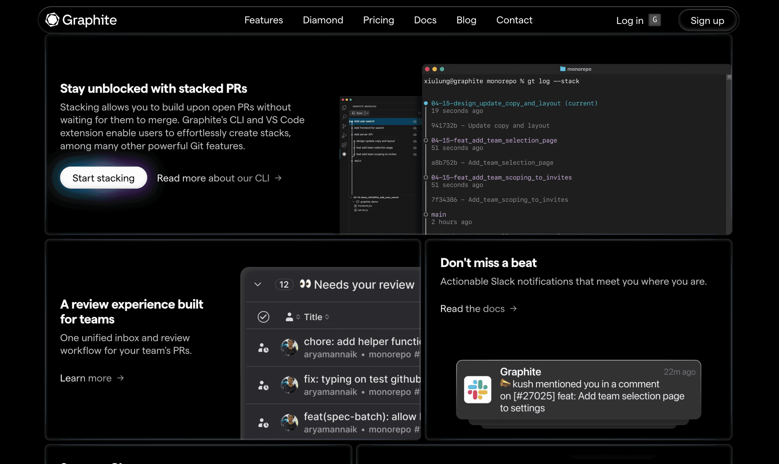Viewport: 779px width, 464px height.
Task: Click the 'main' branch in terminal log
Action: (x=438, y=214)
